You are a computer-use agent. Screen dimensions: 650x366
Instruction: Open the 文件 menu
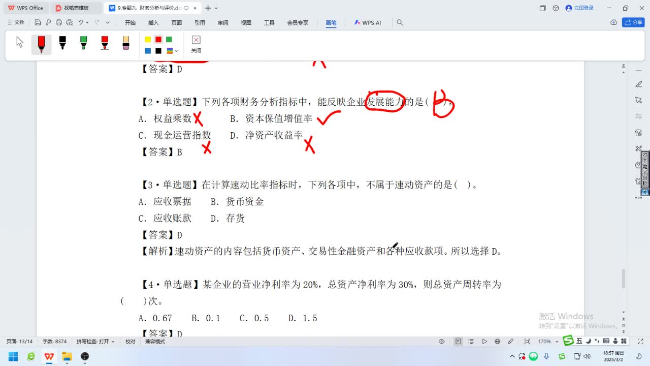click(x=16, y=22)
